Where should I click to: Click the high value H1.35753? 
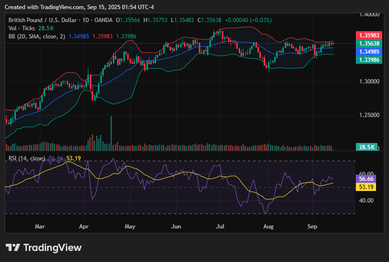coord(156,20)
